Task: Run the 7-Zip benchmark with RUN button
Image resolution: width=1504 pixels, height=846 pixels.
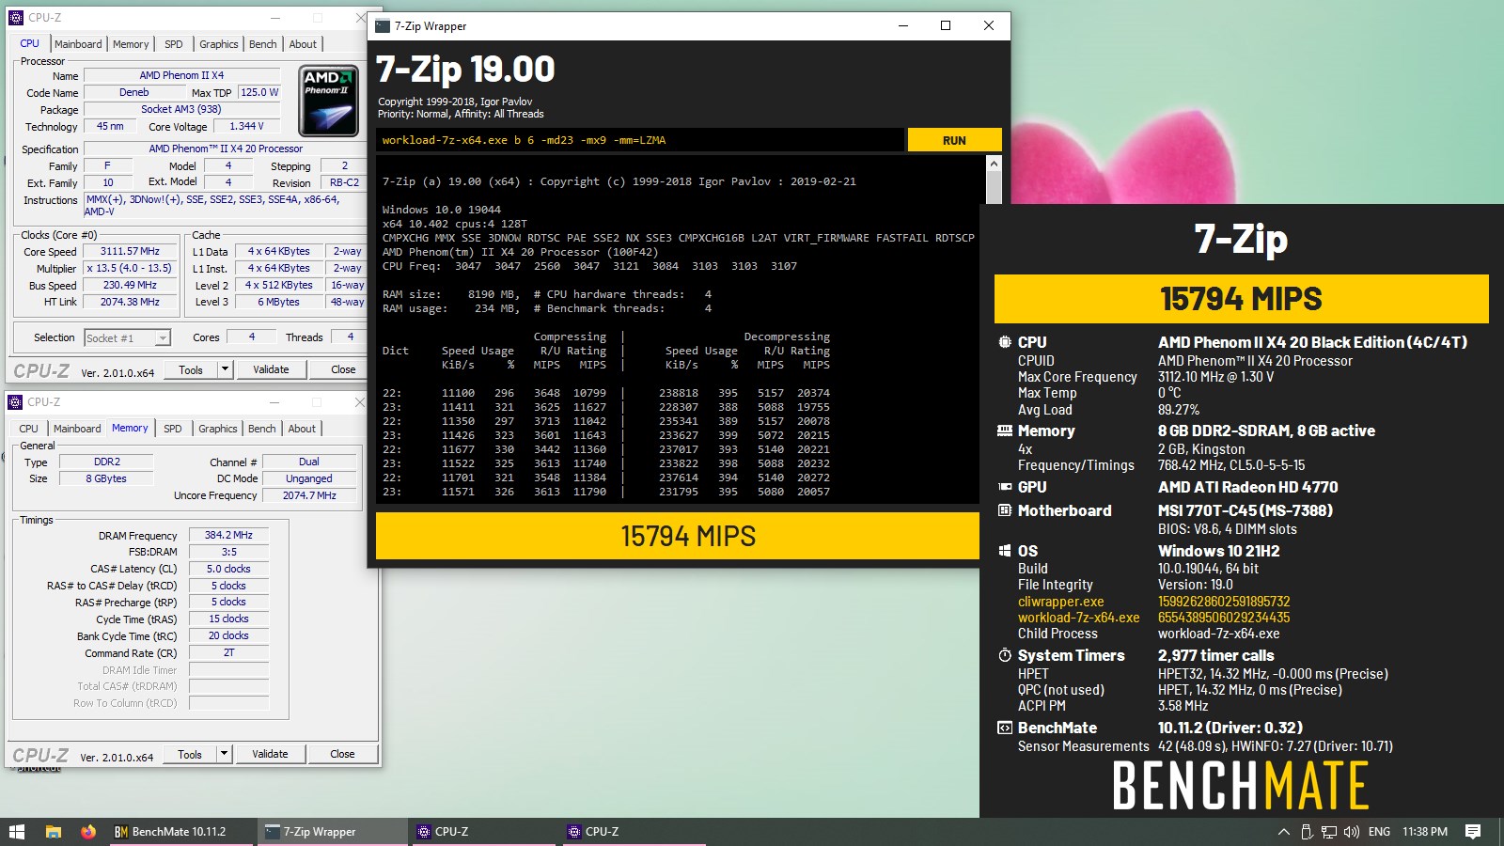Action: click(x=954, y=140)
